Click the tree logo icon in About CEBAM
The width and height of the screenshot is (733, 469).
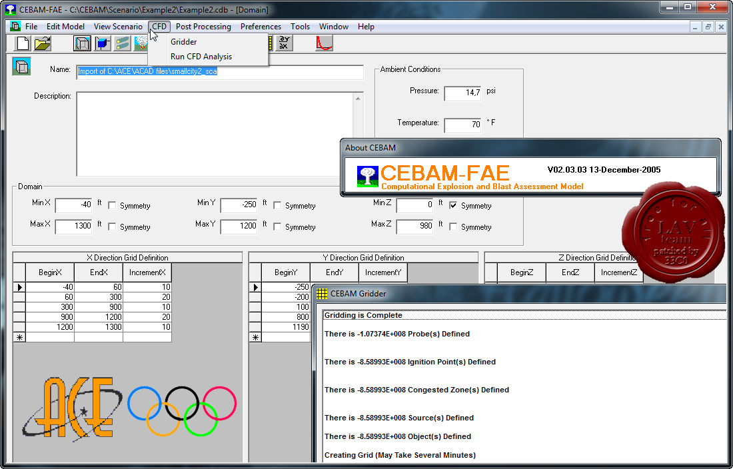click(x=367, y=177)
